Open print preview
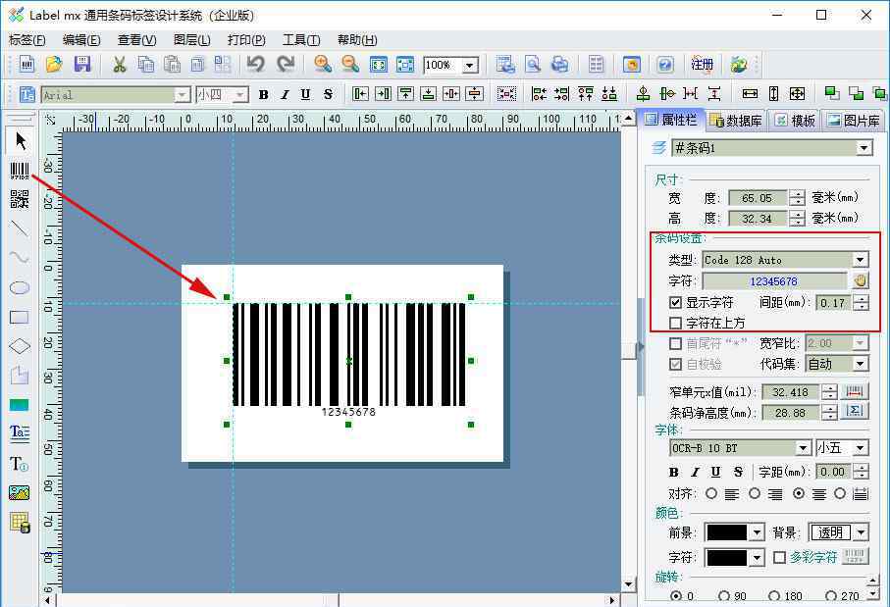 [533, 64]
